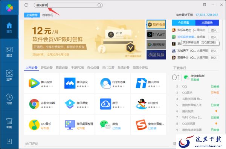Viewport: 226px width, 149px height.
Task: Select the 小团队版 banner thumbnail
Action: (156, 54)
